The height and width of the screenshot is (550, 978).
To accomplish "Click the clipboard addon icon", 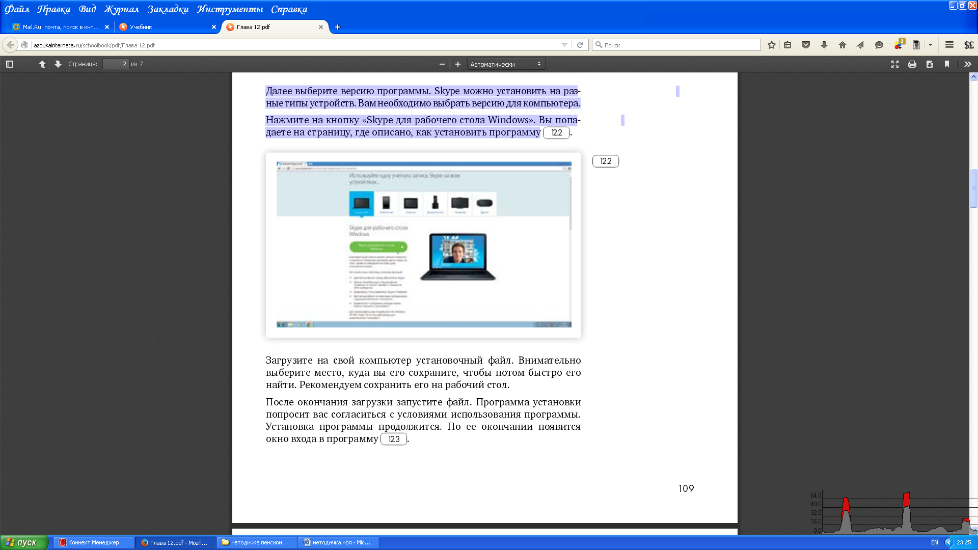I will [x=916, y=45].
